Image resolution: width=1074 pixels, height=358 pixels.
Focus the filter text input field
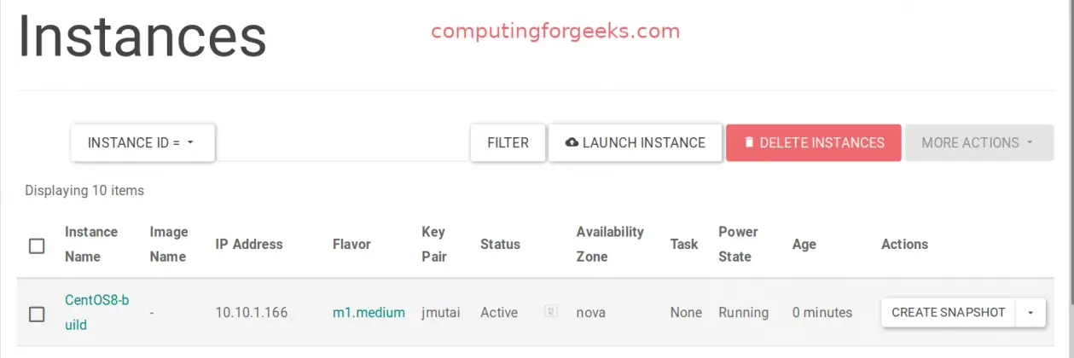coord(341,143)
